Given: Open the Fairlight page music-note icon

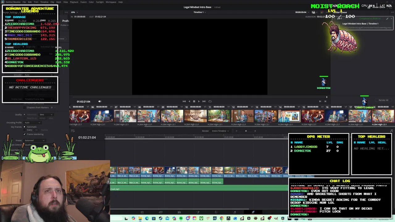Looking at the screenshot, I should (x=235, y=212).
